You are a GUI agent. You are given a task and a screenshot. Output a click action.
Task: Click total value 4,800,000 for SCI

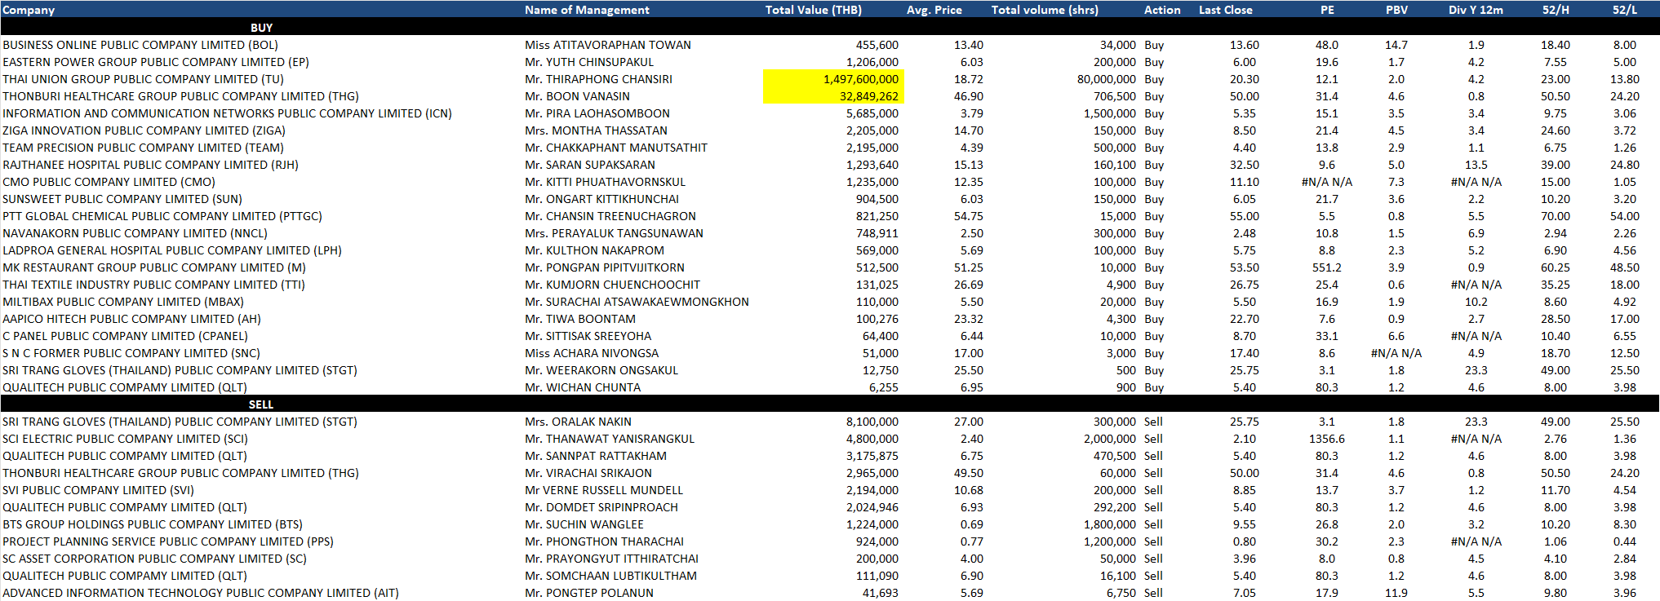point(872,439)
